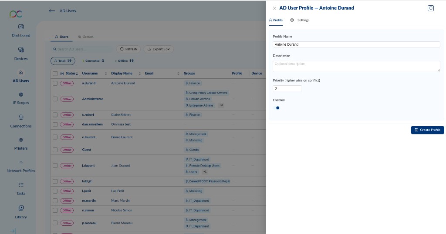Click the Priority number field
The height and width of the screenshot is (234, 446).
click(287, 88)
